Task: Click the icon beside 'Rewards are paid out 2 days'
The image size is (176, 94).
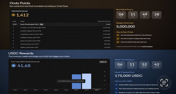Action: pos(116,92)
